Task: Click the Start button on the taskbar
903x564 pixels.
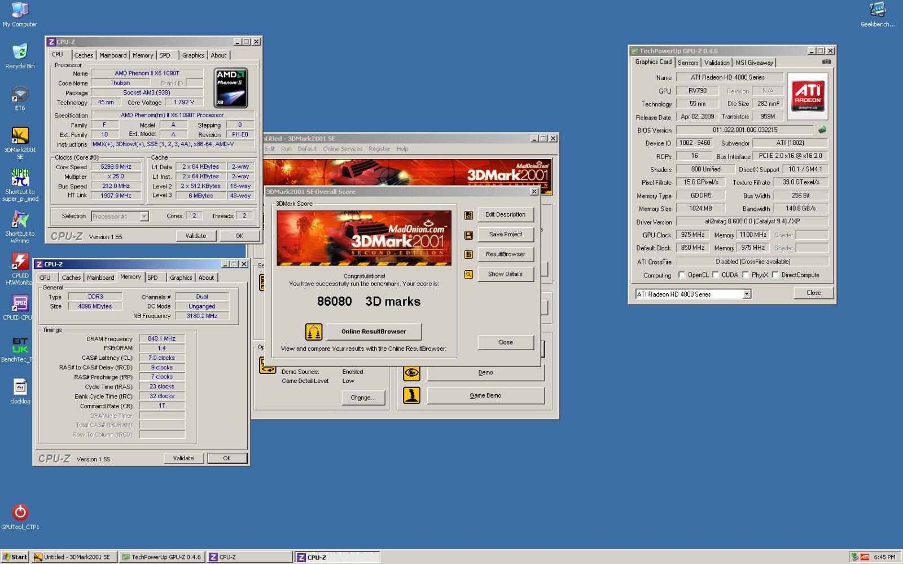Action: pos(15,557)
